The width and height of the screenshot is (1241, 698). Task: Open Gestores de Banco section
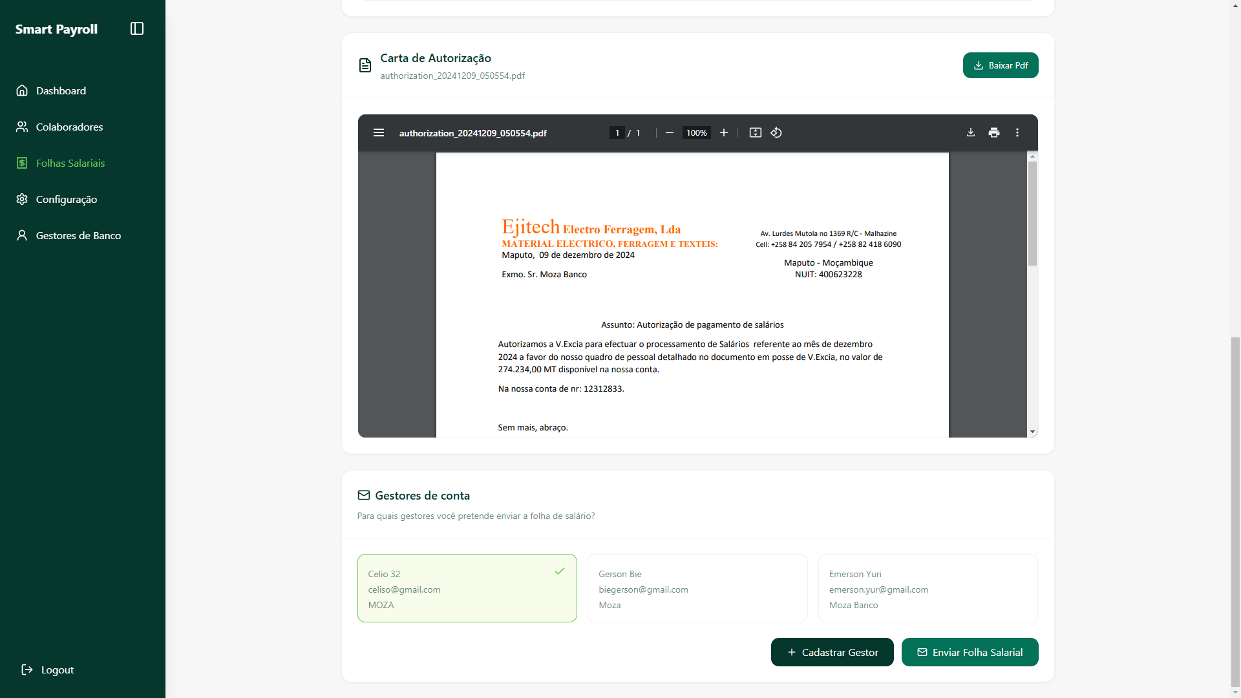[78, 235]
